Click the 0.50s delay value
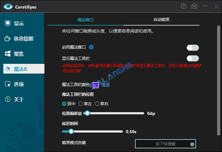Viewport: 222px width, 152px height. click(131, 132)
